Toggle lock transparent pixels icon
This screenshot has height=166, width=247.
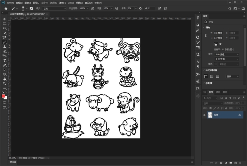tap(211, 108)
